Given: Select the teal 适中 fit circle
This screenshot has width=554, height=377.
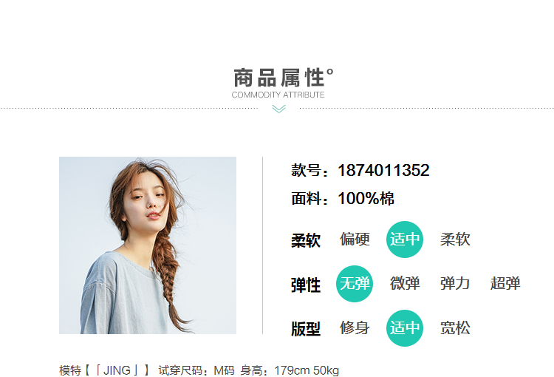Looking at the screenshot, I should tap(405, 327).
